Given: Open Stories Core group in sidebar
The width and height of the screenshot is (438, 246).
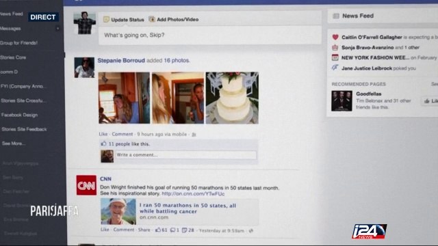Looking at the screenshot, I should (x=13, y=57).
